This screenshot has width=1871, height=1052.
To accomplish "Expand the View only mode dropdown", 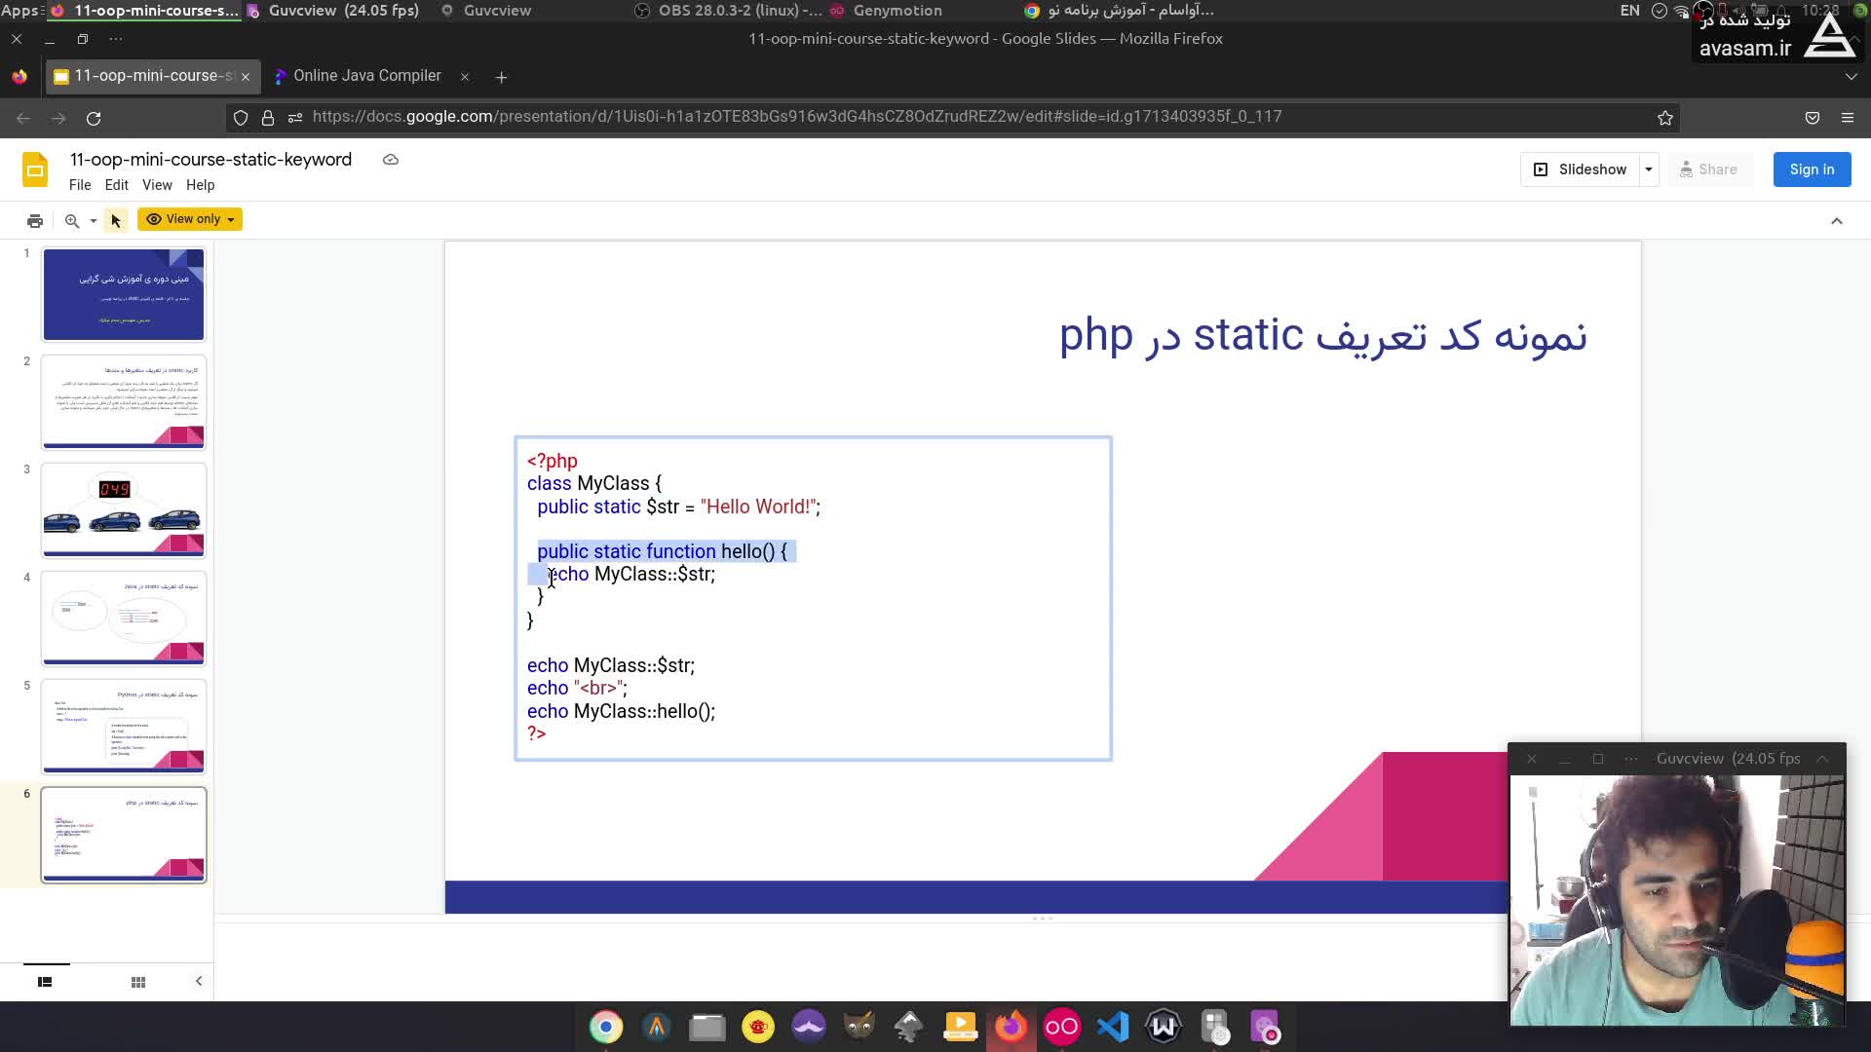I will (x=191, y=219).
